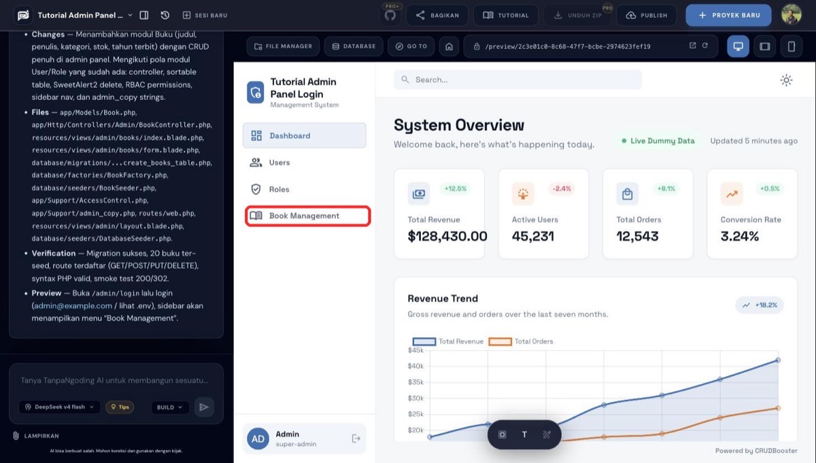Click the text edit T tool
The image size is (816, 463).
[524, 434]
